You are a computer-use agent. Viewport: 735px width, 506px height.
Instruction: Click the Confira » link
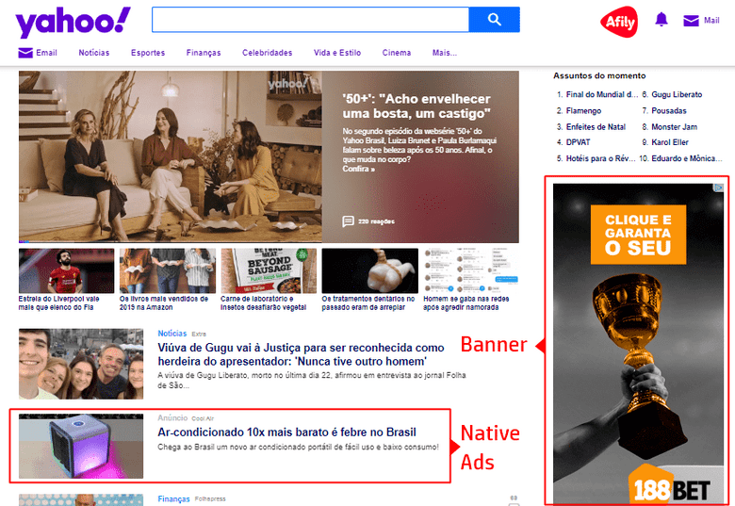[x=359, y=169]
